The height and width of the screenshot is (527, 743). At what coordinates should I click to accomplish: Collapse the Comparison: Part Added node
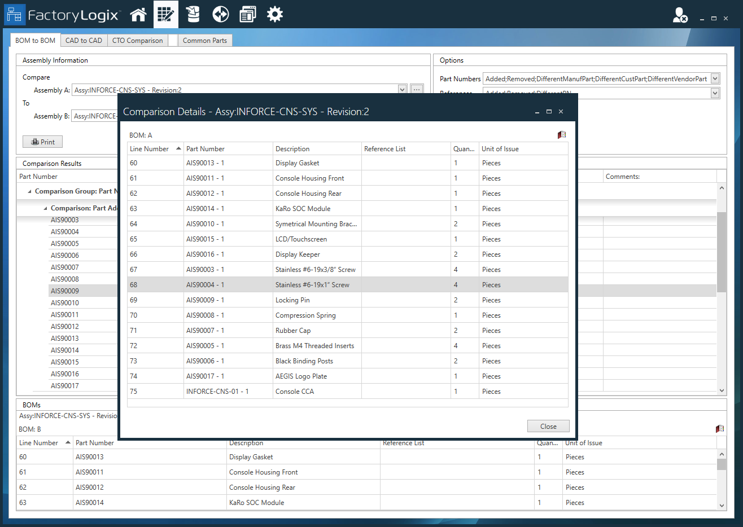pyautogui.click(x=46, y=208)
